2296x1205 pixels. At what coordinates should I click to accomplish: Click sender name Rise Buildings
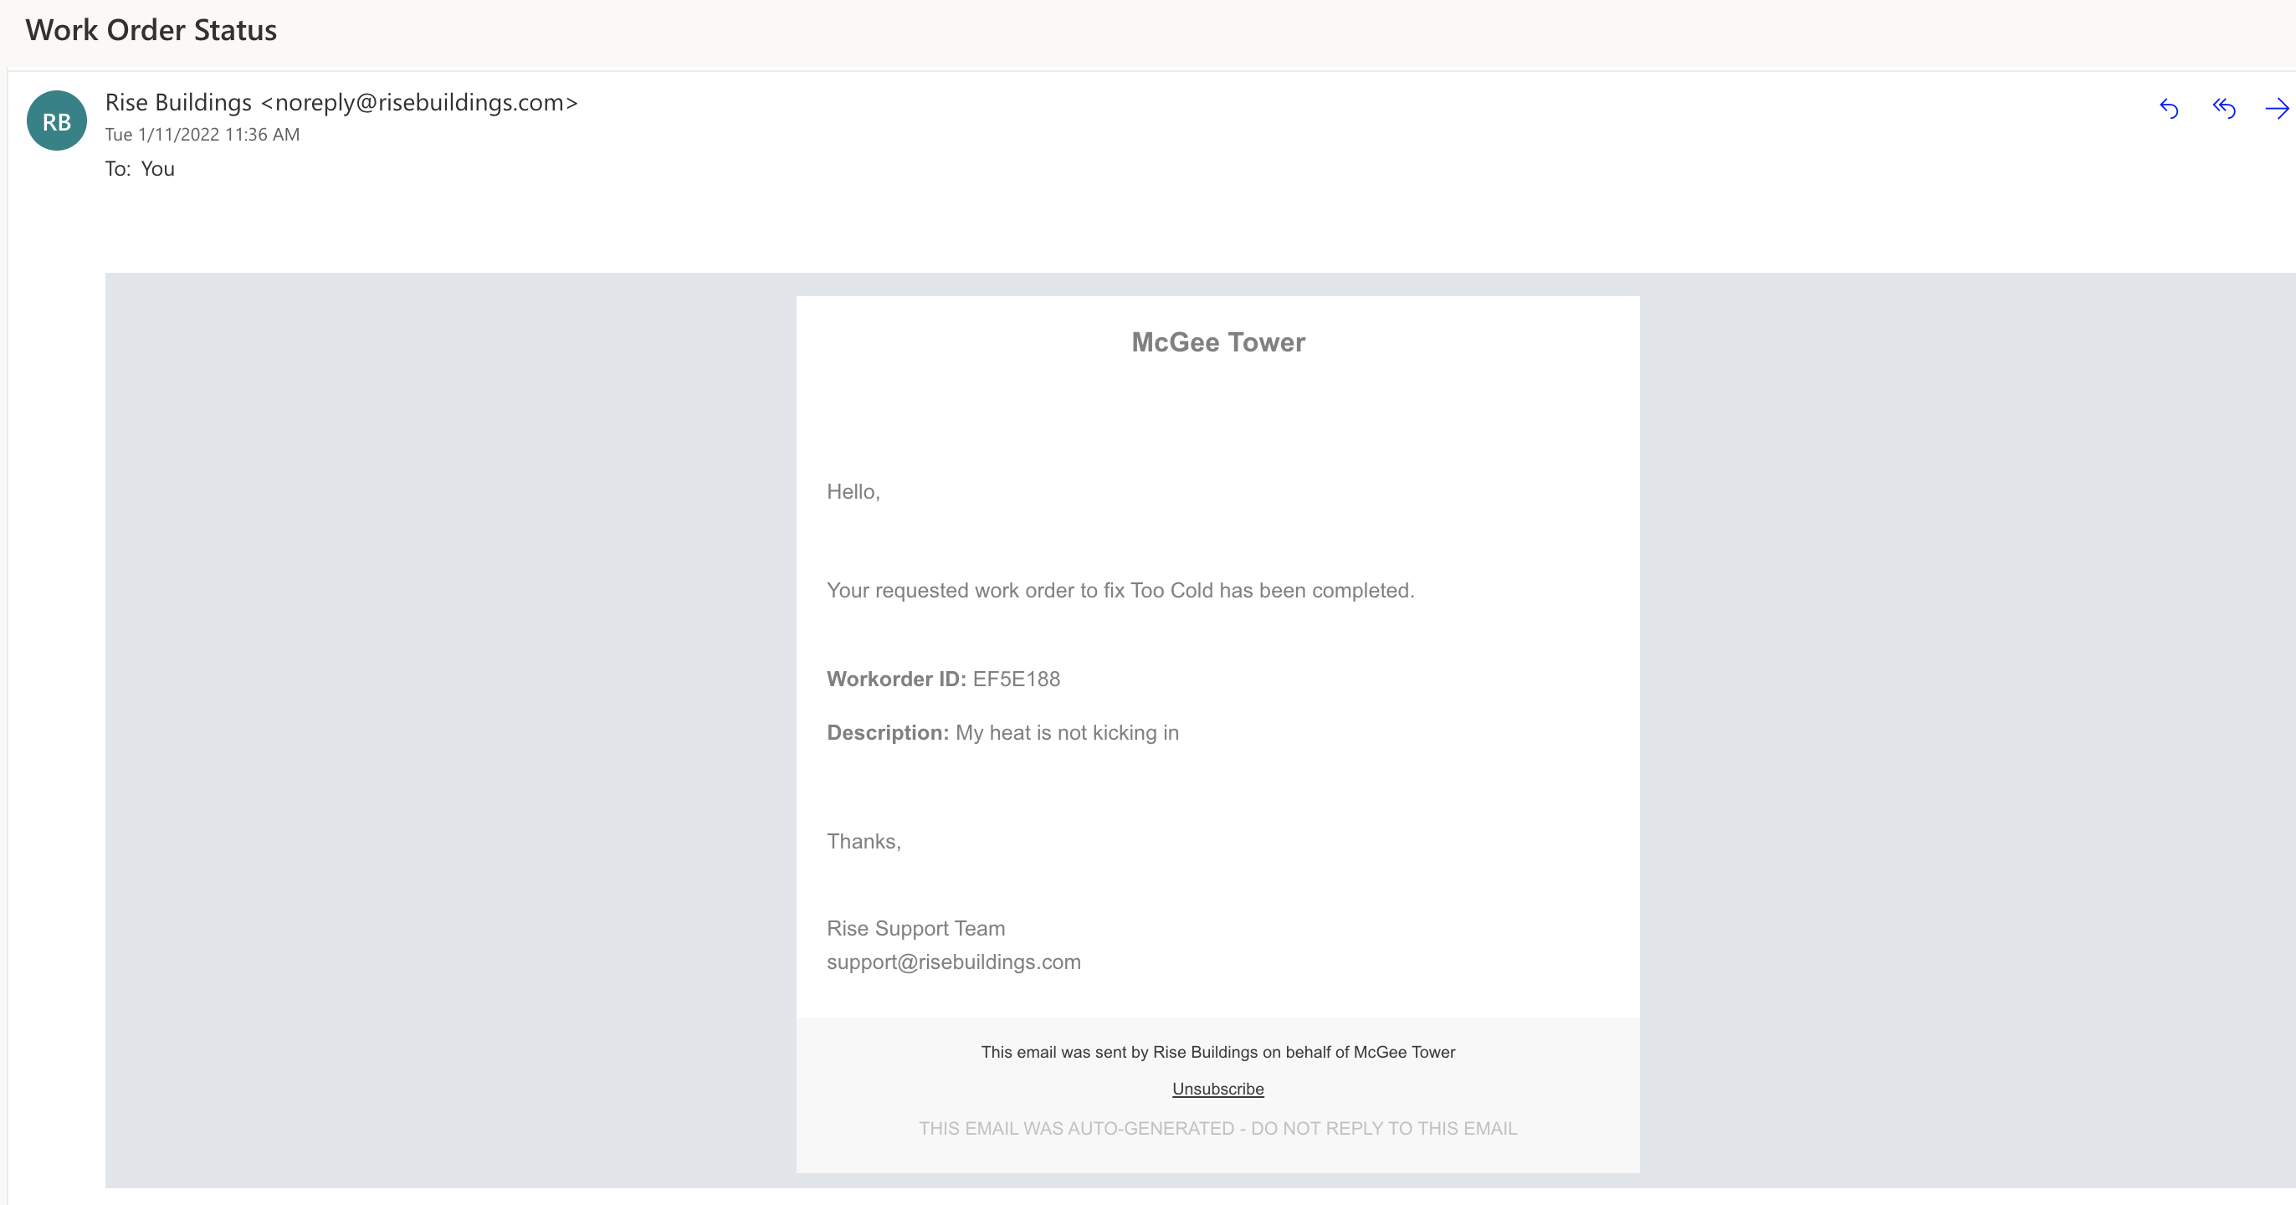178,102
